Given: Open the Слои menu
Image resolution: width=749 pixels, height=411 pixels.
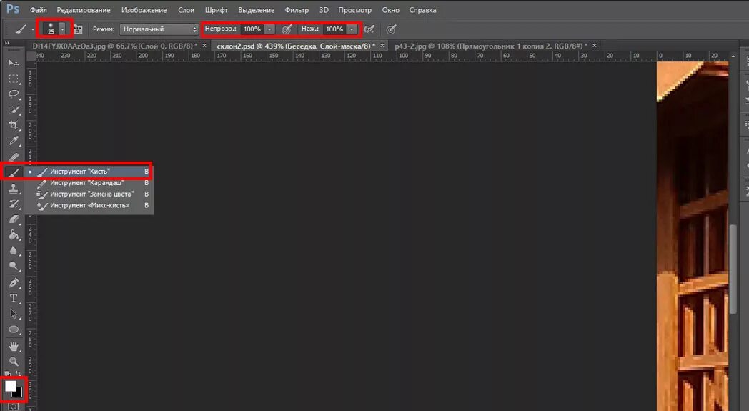Looking at the screenshot, I should [186, 10].
